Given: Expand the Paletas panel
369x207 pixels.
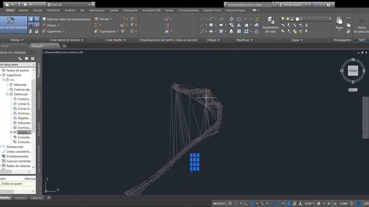Looking at the screenshot, I should (17, 40).
